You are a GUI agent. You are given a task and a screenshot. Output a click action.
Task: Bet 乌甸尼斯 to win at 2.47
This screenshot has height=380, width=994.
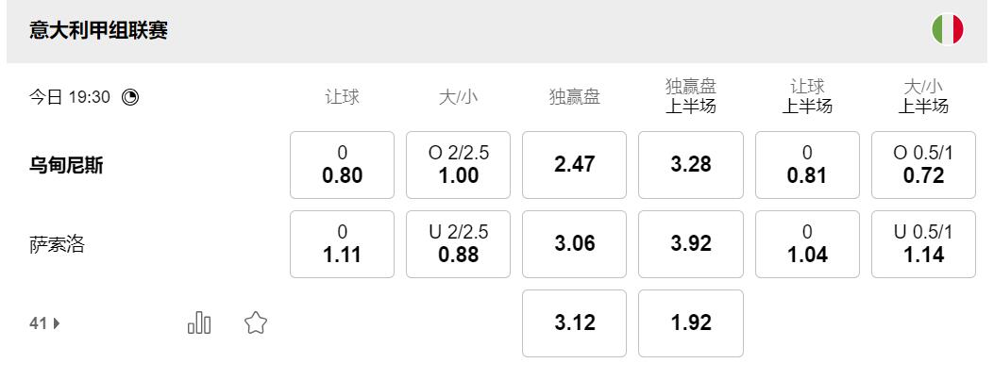pos(574,165)
